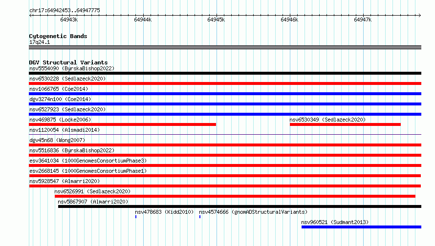
Task: Open nsv469875 (Locke2006) variant label
Action: pos(60,120)
